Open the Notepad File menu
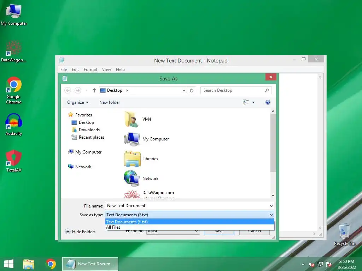Screen dimensions: 362x271 pyautogui.click(x=64, y=70)
